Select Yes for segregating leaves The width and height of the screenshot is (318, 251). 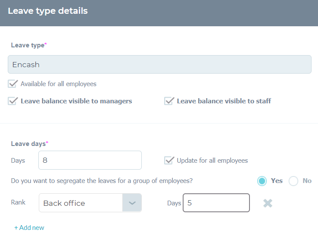pos(262,181)
